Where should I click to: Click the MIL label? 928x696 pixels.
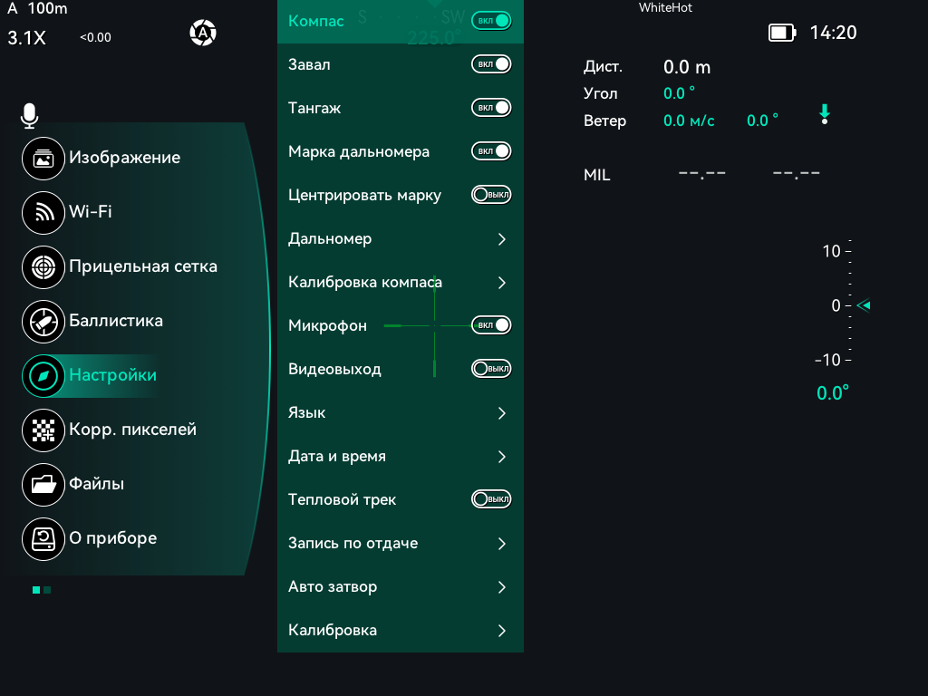(596, 175)
